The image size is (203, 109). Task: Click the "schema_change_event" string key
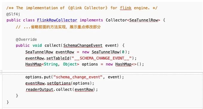(x=78, y=77)
